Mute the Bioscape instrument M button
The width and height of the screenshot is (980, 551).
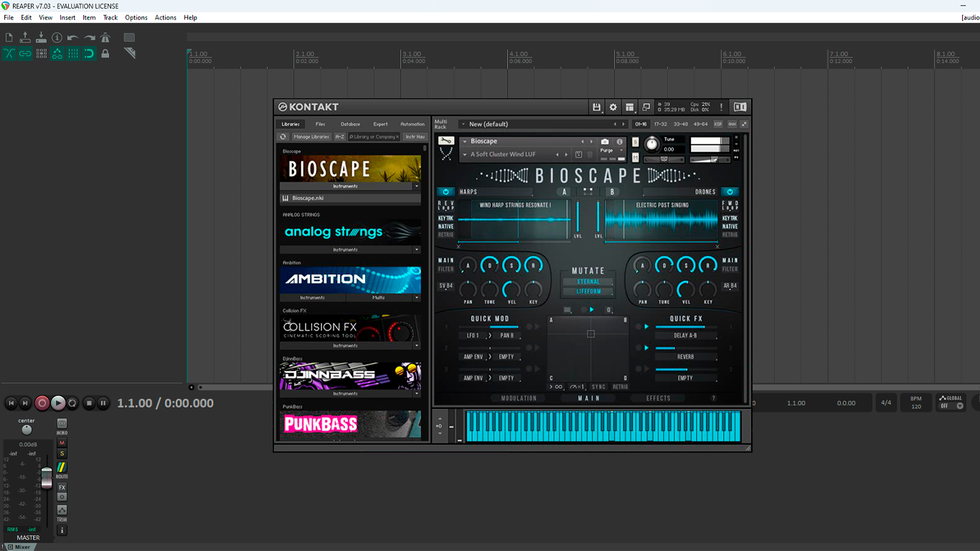tap(636, 157)
